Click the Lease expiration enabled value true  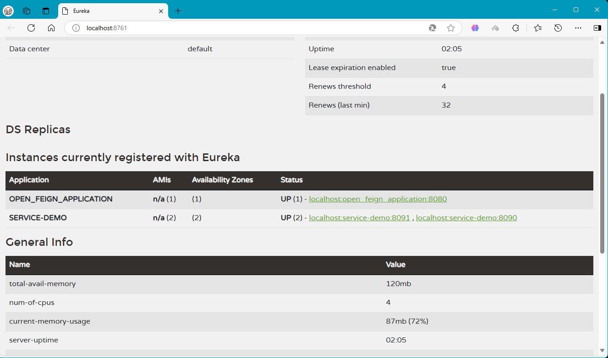(449, 68)
